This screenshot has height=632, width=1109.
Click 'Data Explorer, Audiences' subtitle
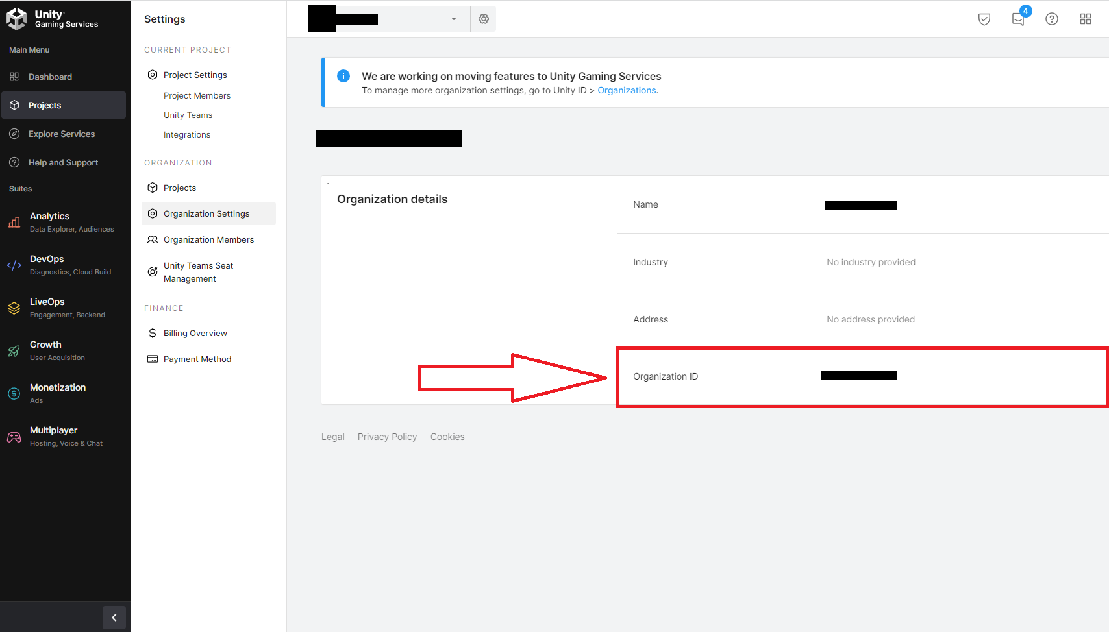71,229
